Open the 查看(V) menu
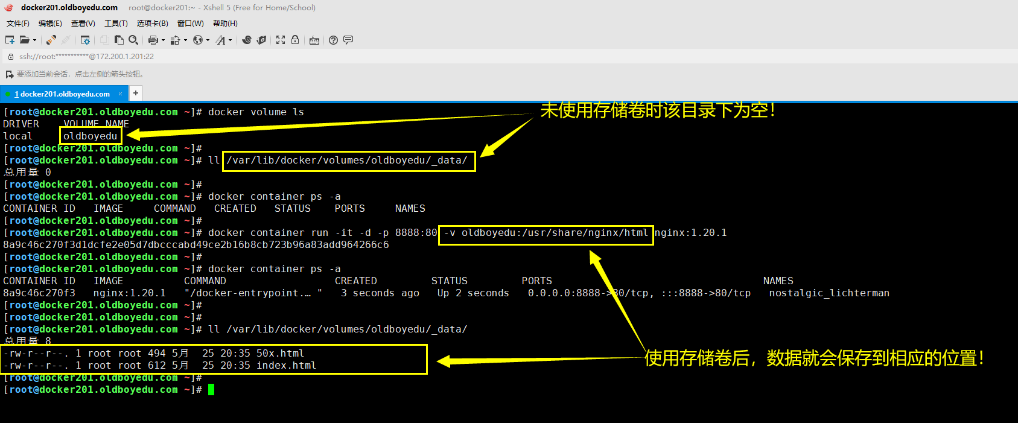This screenshot has height=423, width=1018. tap(83, 24)
